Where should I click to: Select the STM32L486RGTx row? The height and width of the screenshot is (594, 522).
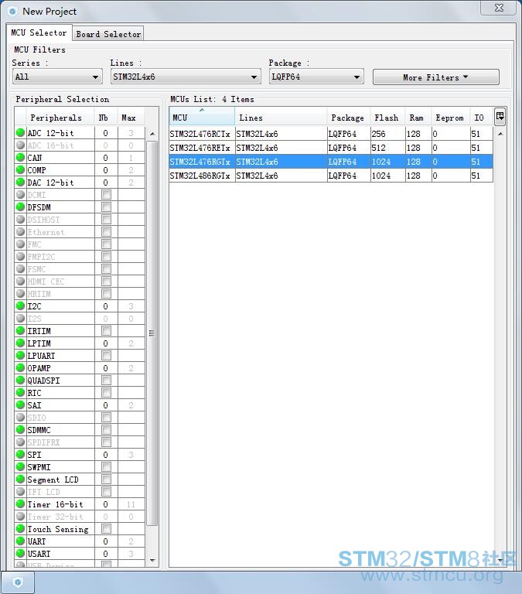coord(331,176)
